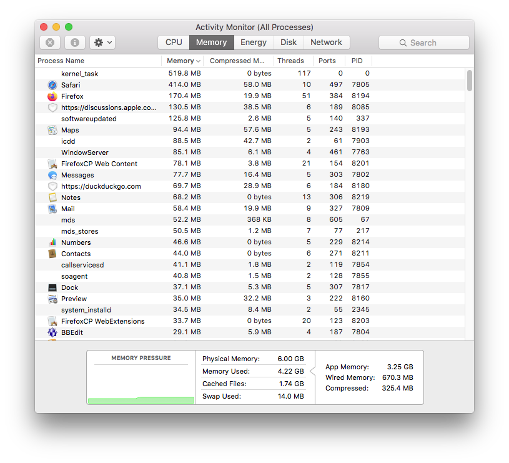509x463 pixels.
Task: Select the Memory tab
Action: [x=211, y=42]
